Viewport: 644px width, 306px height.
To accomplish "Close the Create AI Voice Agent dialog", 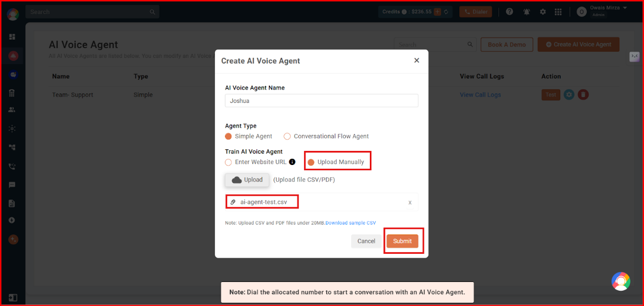I will [416, 60].
